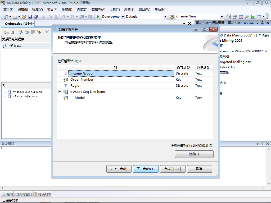Click the Find Table icon with arrow in DSV toolbar
The height and width of the screenshot is (203, 271).
(x=39, y=32)
